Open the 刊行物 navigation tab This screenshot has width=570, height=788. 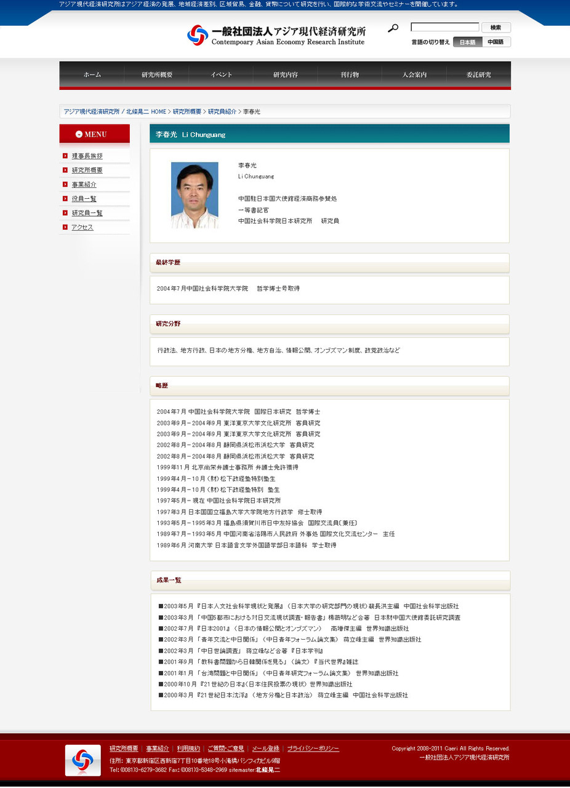pyautogui.click(x=350, y=74)
